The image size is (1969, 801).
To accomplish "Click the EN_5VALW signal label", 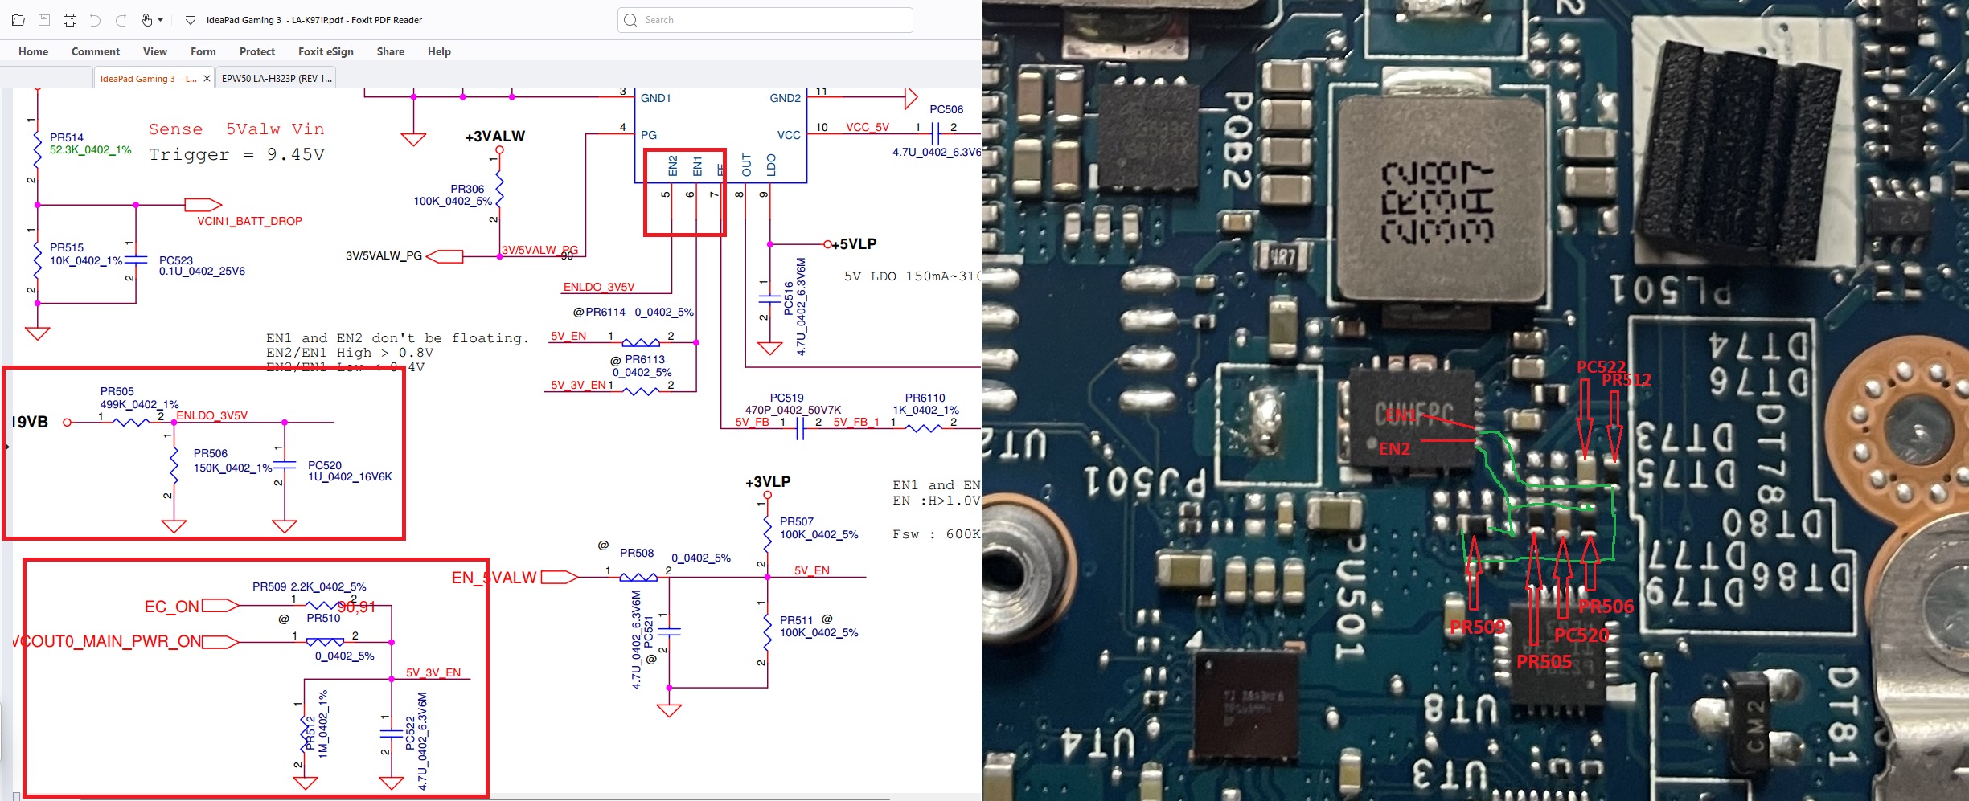I will (x=494, y=578).
